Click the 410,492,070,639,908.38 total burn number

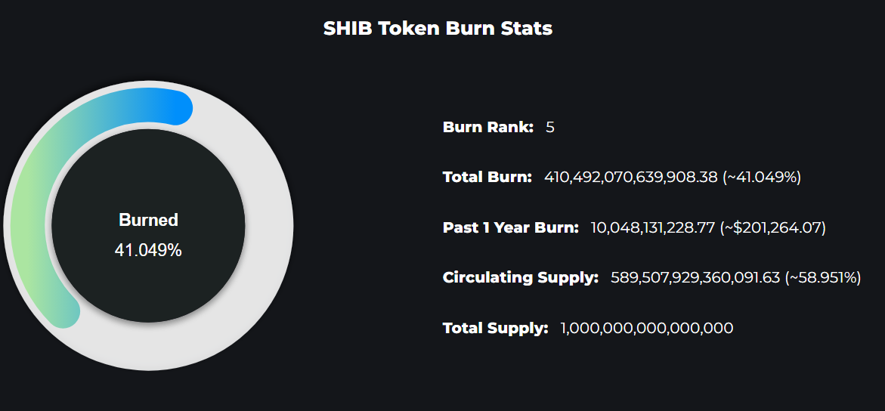click(631, 178)
